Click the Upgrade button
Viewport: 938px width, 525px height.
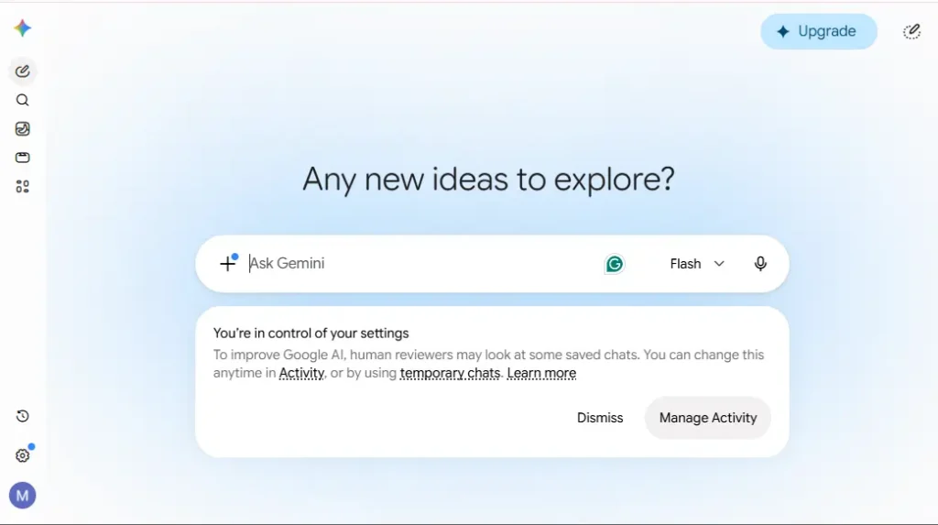[x=819, y=32]
